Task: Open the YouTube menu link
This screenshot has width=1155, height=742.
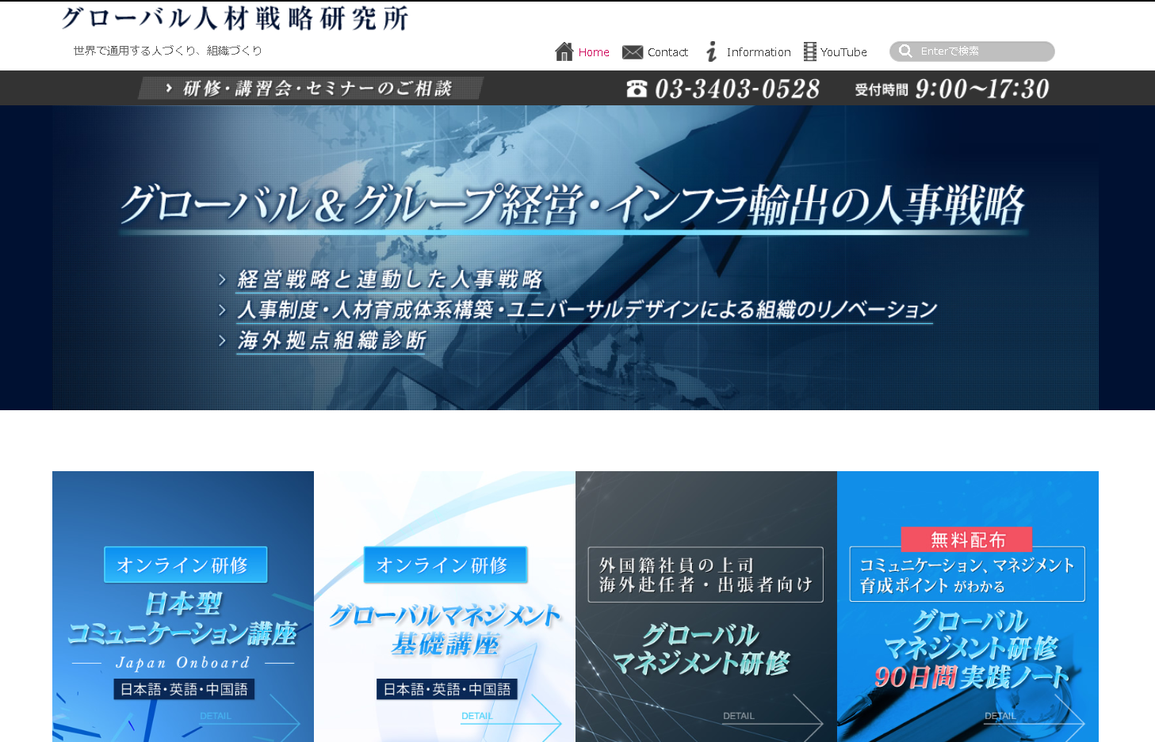Action: (843, 52)
